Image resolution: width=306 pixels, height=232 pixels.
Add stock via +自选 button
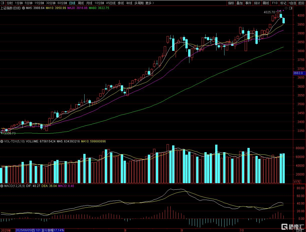[292, 3]
